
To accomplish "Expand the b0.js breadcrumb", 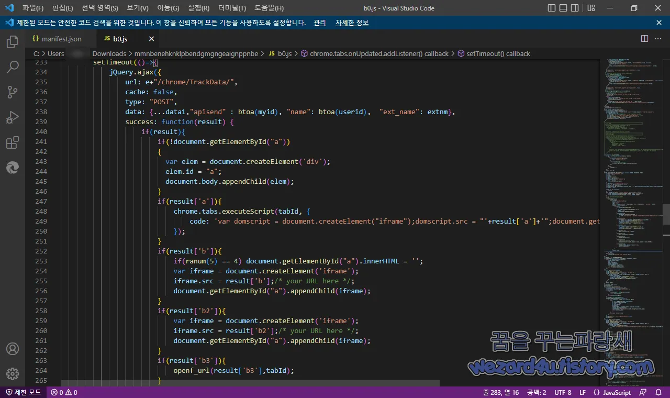I will coord(280,53).
